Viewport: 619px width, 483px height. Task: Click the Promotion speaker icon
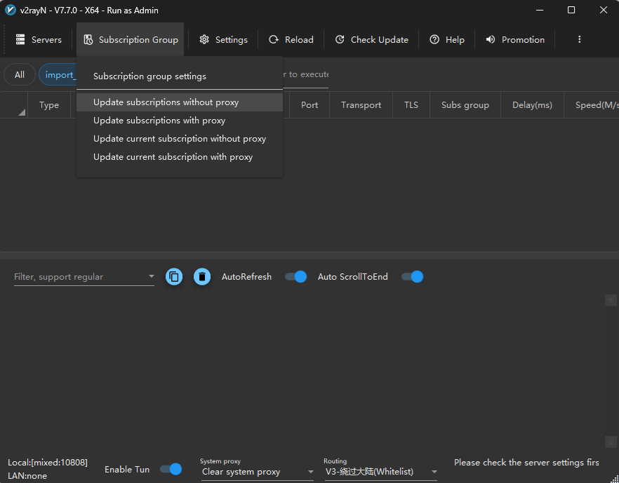(491, 40)
